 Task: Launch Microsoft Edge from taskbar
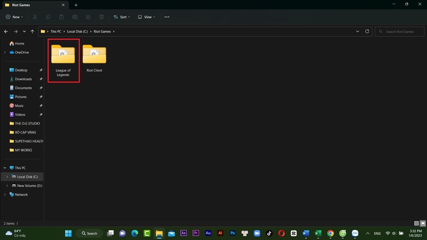[135, 233]
